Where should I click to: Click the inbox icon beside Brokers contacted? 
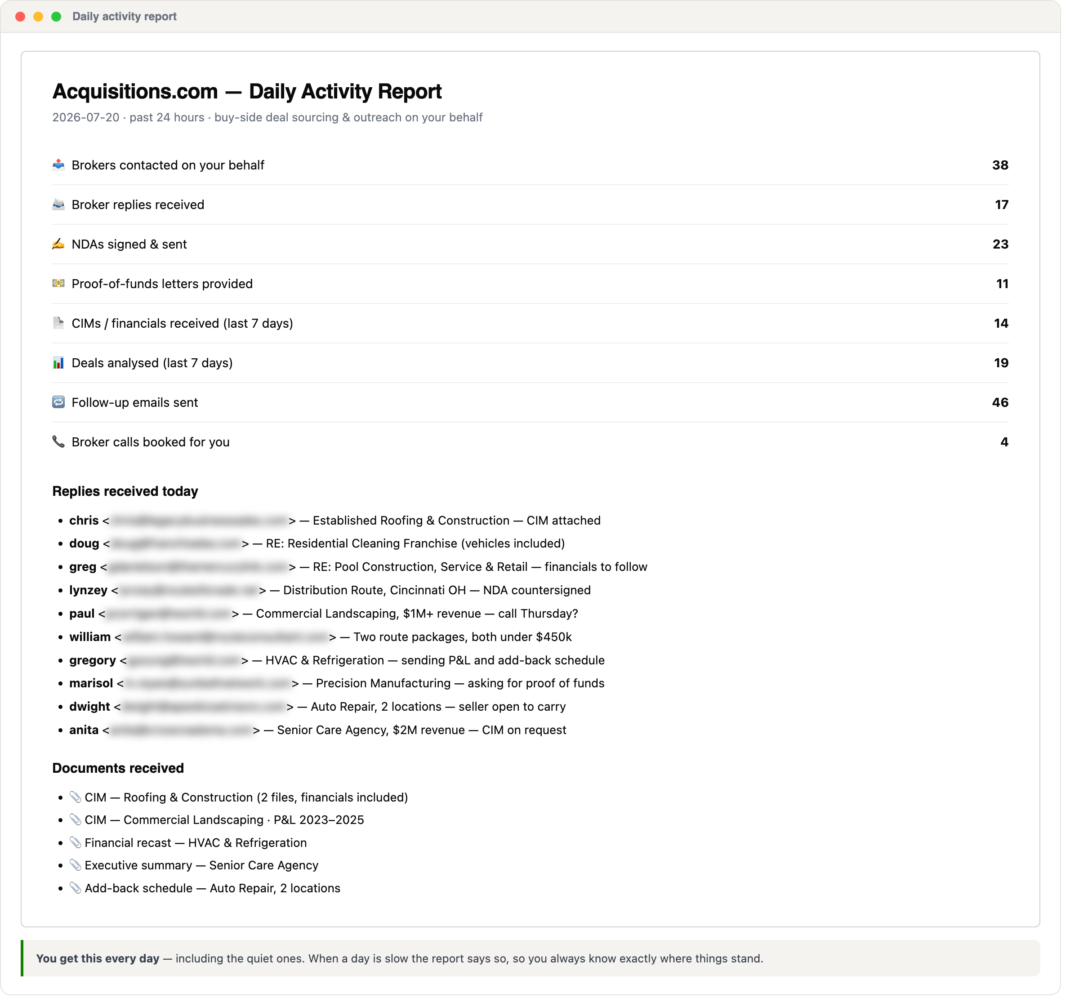coord(58,165)
